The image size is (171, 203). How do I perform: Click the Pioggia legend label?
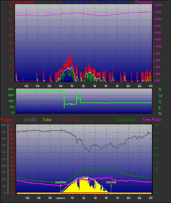pos(7,120)
